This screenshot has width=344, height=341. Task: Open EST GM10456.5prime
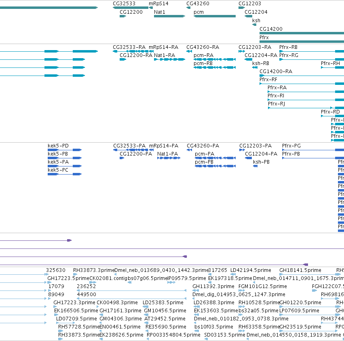(165, 311)
